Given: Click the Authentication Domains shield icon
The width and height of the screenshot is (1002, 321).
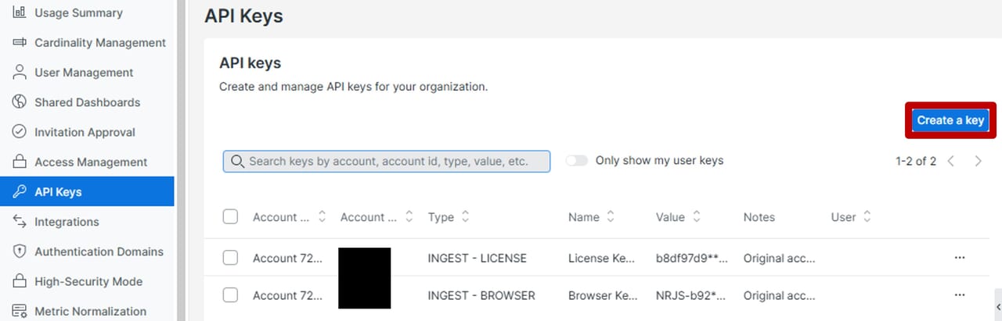Looking at the screenshot, I should click(x=20, y=251).
